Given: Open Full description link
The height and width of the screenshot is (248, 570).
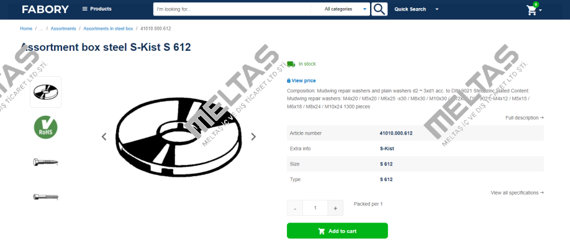Looking at the screenshot, I should coord(524,118).
